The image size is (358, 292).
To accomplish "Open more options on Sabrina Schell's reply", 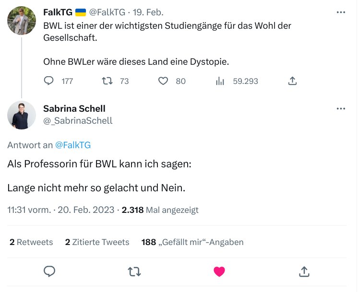I will (x=341, y=109).
